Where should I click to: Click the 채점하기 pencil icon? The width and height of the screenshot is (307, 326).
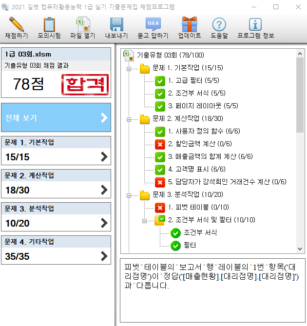click(x=16, y=24)
